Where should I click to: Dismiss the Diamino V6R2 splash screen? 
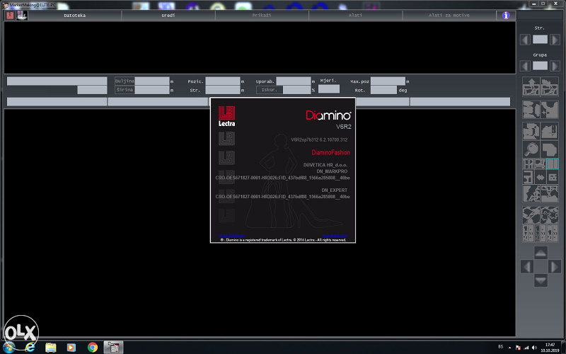[x=282, y=170]
